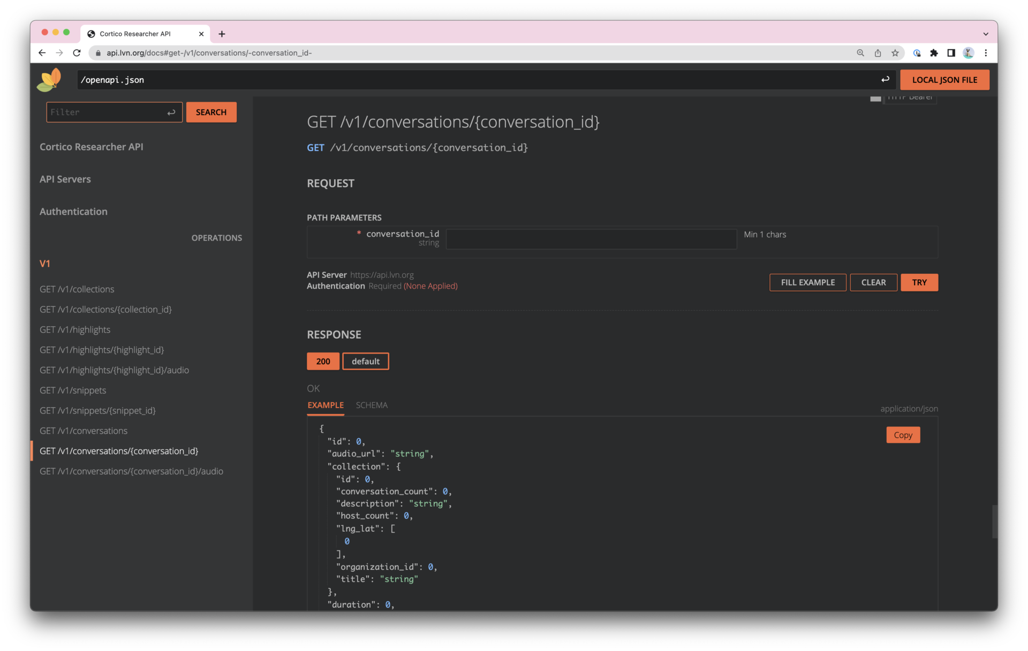Open the share icon in the browser toolbar
Viewport: 1028px width, 651px height.
pos(878,53)
